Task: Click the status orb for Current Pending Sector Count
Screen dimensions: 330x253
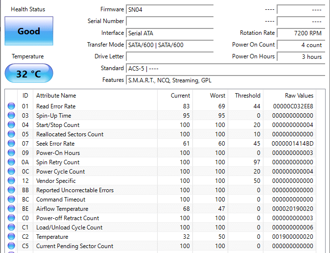Action: click(11, 246)
